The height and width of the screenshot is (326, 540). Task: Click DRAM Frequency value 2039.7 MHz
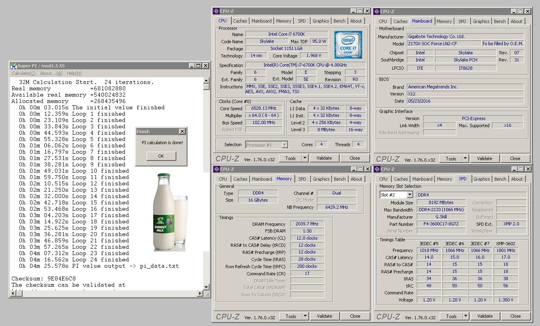tap(307, 224)
